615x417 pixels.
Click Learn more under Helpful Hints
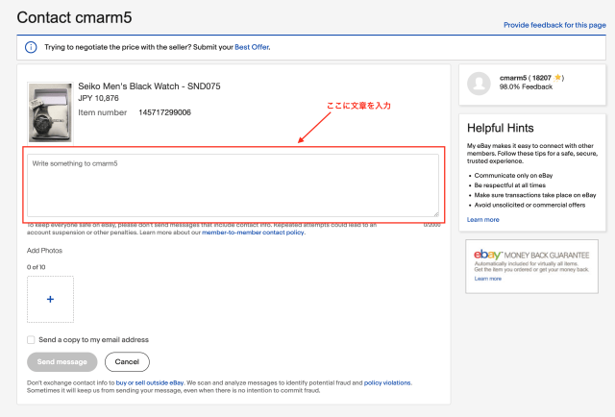[x=482, y=219]
